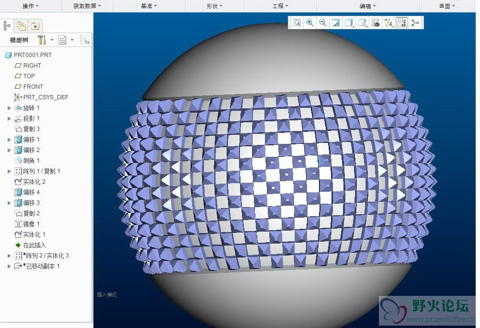Open the 曲面 ribbon group menu
The image size is (480, 328).
coord(447,6)
